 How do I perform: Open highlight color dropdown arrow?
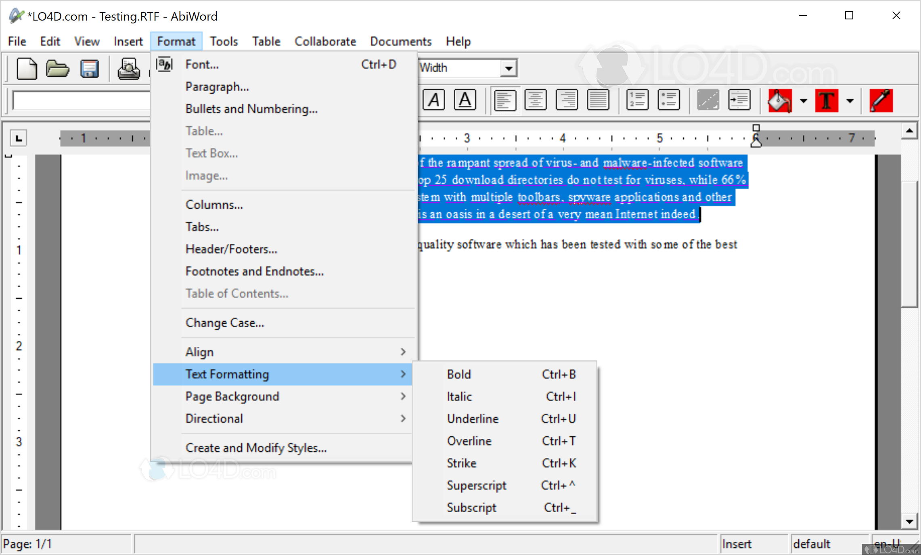803,101
